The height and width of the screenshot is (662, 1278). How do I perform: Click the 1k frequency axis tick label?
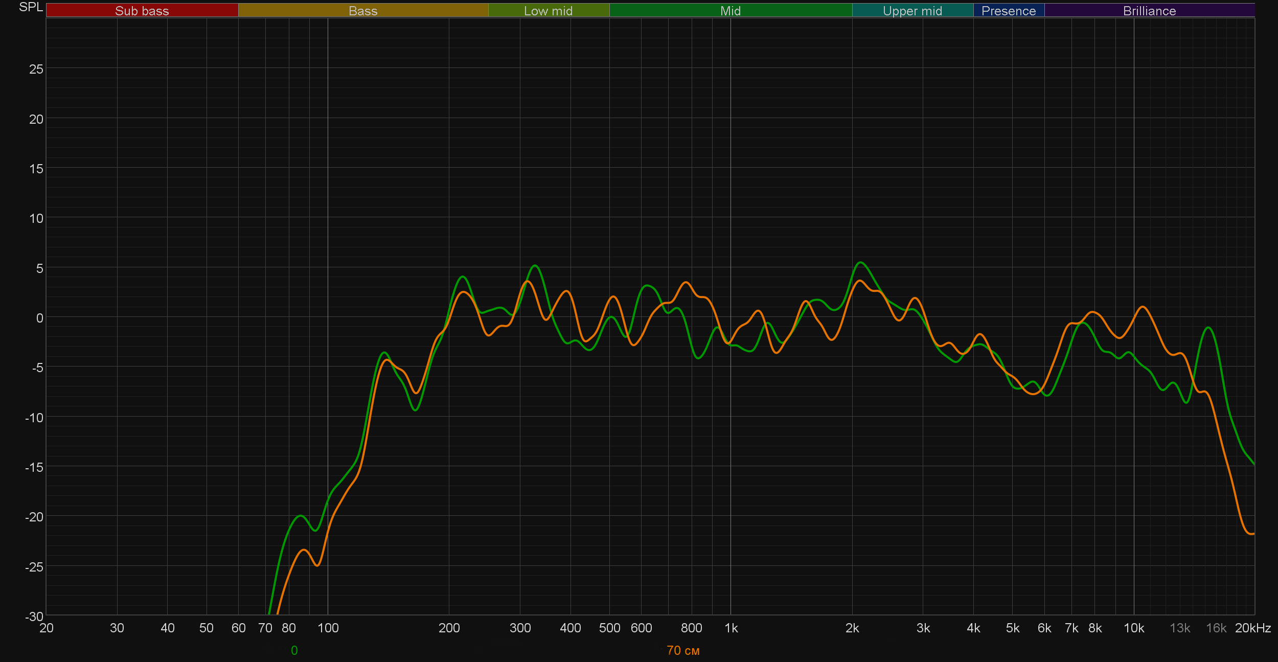pyautogui.click(x=731, y=628)
